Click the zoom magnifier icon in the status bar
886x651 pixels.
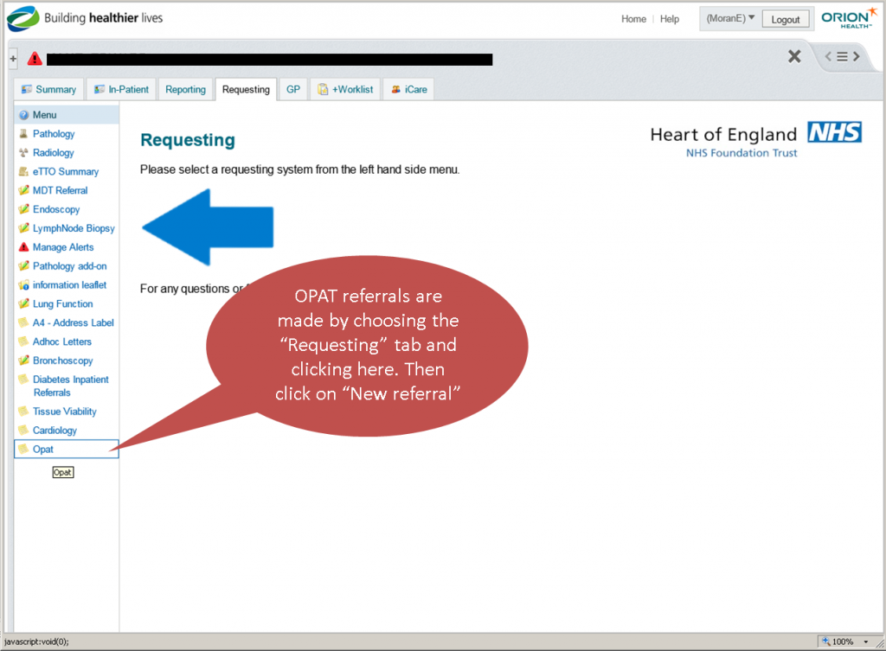coord(825,641)
